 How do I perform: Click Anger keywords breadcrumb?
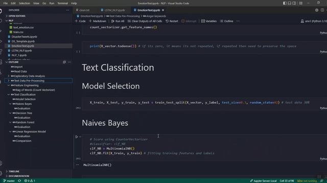pyautogui.click(x=154, y=16)
